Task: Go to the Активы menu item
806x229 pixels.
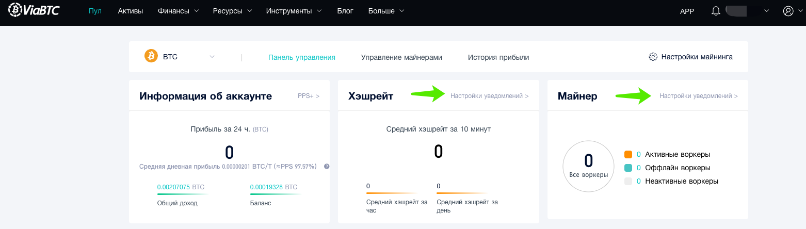Action: point(131,11)
